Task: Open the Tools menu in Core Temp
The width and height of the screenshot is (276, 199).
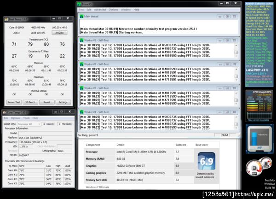Action: [x=26, y=118]
